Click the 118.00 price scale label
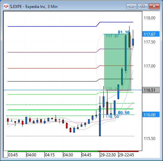The height and width of the screenshot is (161, 163). click(150, 18)
